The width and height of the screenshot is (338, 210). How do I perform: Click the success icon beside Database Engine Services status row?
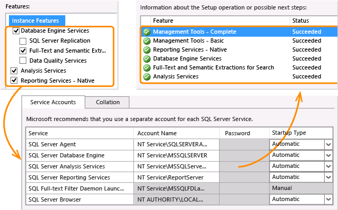(x=147, y=58)
